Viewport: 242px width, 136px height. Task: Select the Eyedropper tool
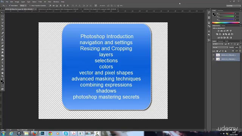(x=2, y=29)
